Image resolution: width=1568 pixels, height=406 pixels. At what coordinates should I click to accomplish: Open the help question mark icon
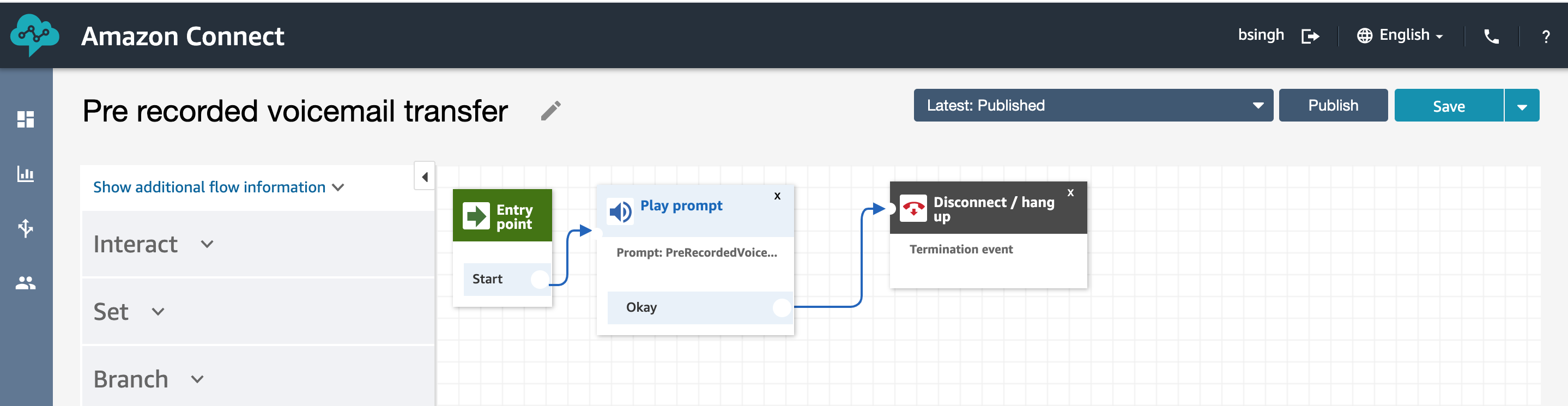point(1546,37)
